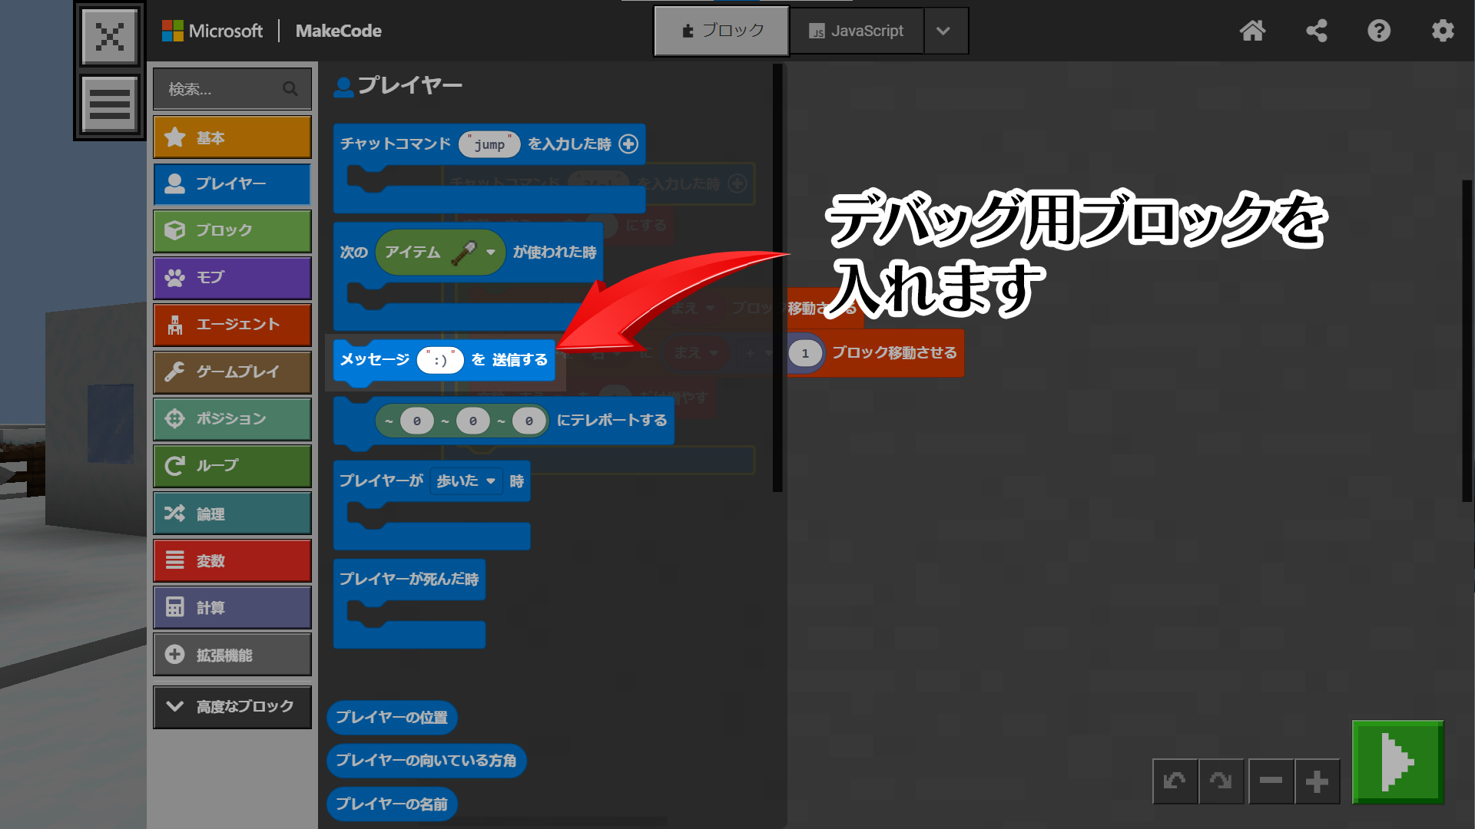Open the Settings gear icon
The width and height of the screenshot is (1475, 829).
point(1443,31)
